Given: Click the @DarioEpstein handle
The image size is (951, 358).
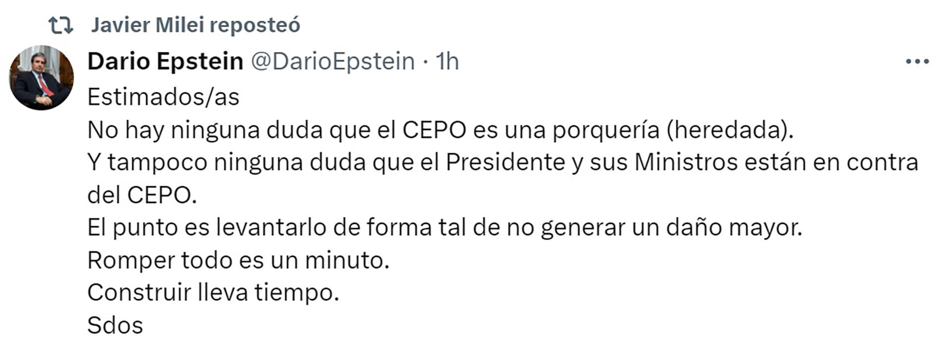Looking at the screenshot, I should [x=333, y=61].
